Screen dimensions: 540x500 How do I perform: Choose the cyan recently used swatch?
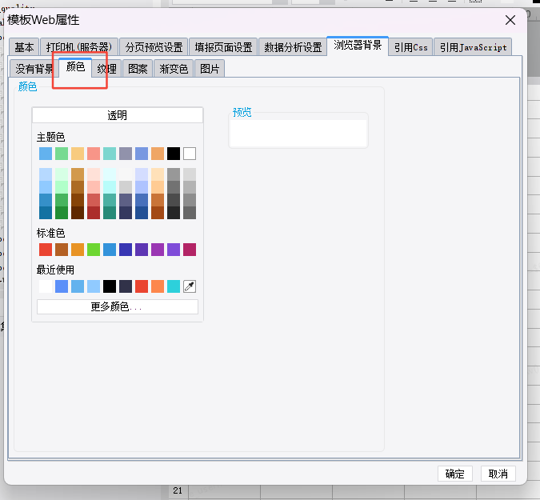tap(174, 286)
